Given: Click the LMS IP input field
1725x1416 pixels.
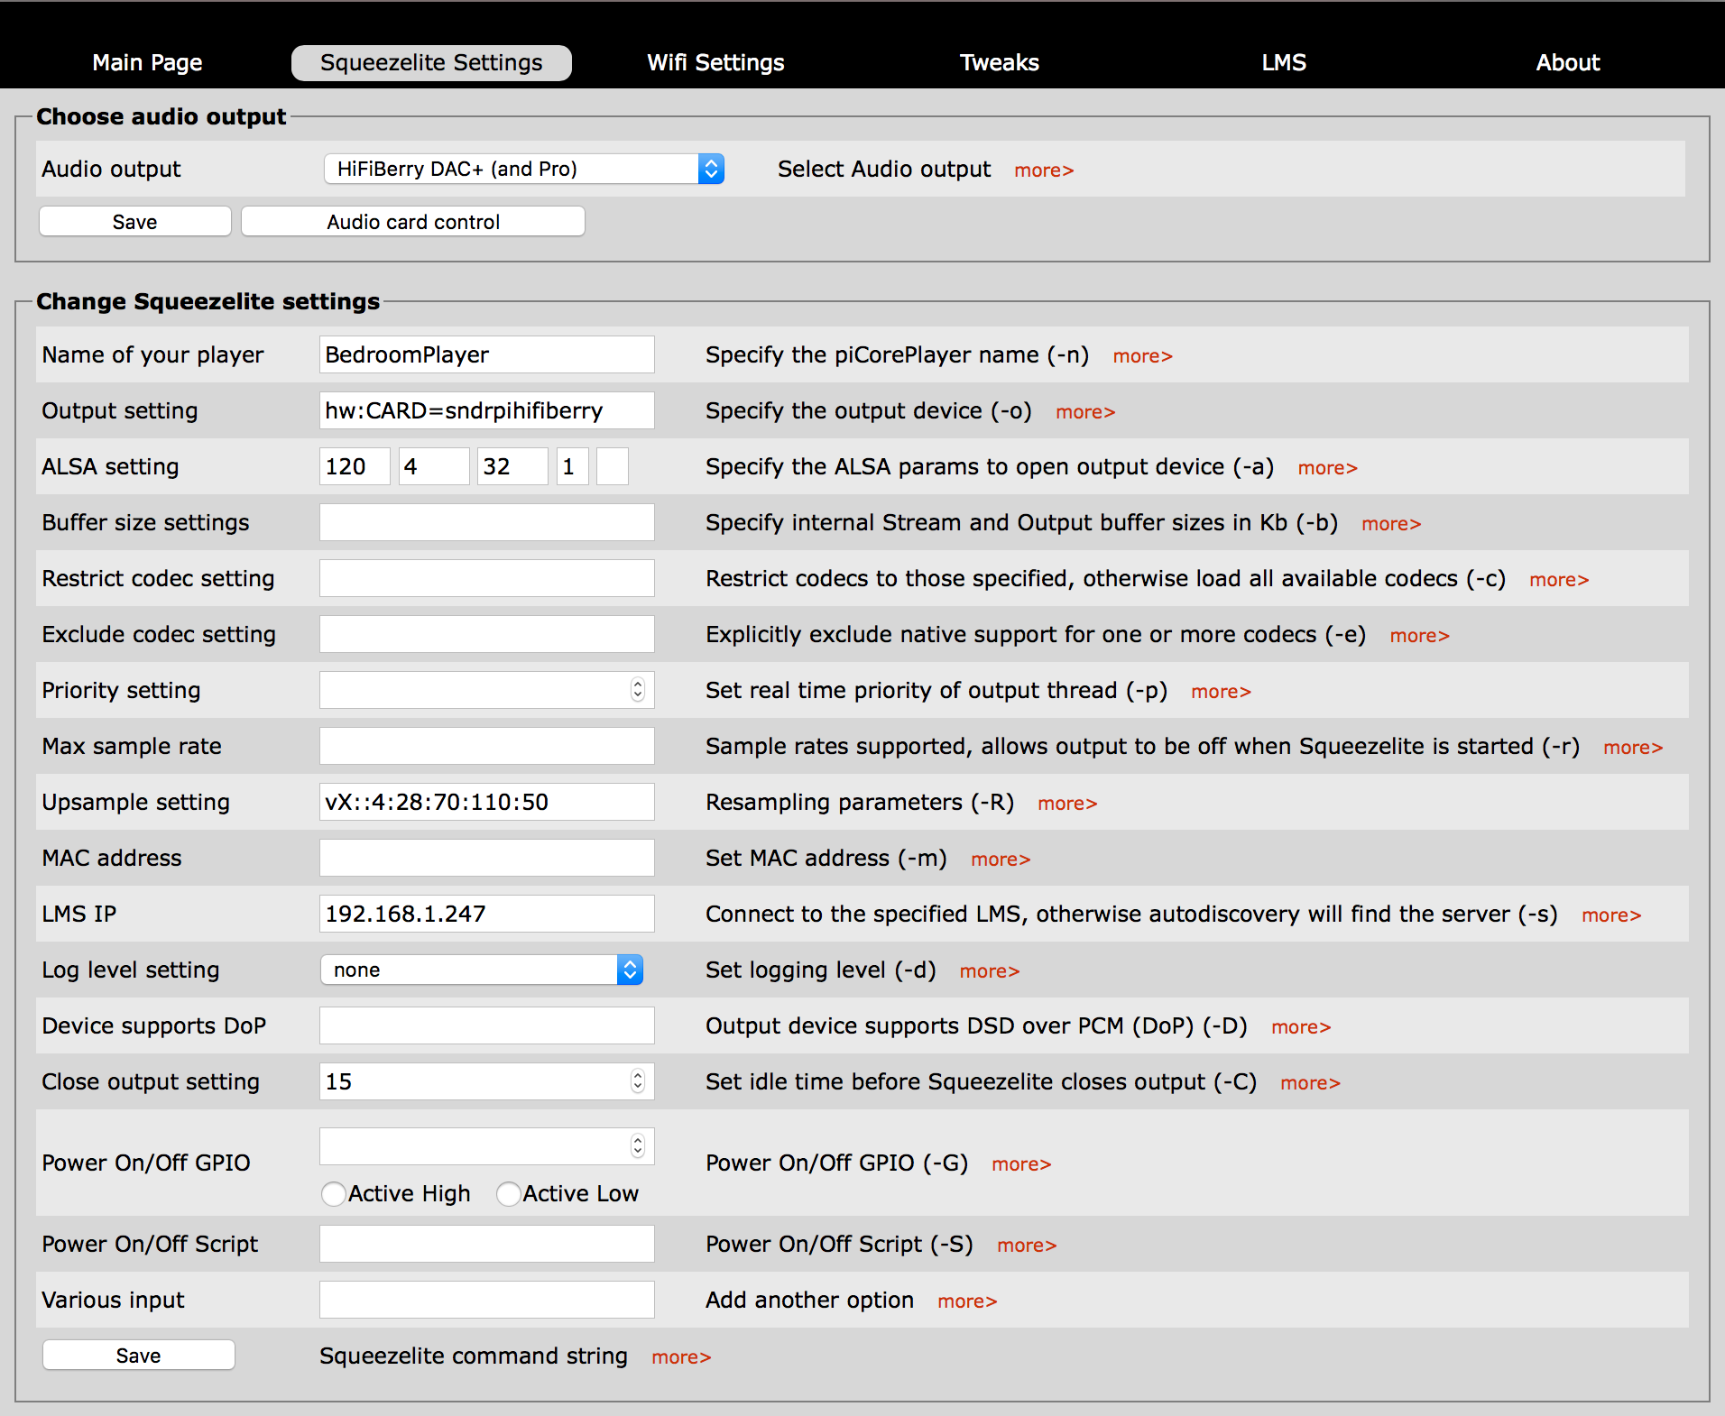Looking at the screenshot, I should click(x=487, y=914).
